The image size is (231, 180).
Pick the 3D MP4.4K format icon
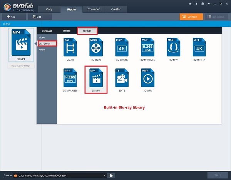199,47
